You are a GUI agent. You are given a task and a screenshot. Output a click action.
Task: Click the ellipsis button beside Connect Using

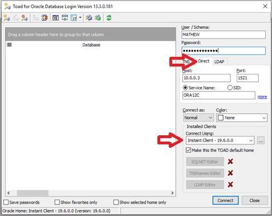[x=261, y=140]
